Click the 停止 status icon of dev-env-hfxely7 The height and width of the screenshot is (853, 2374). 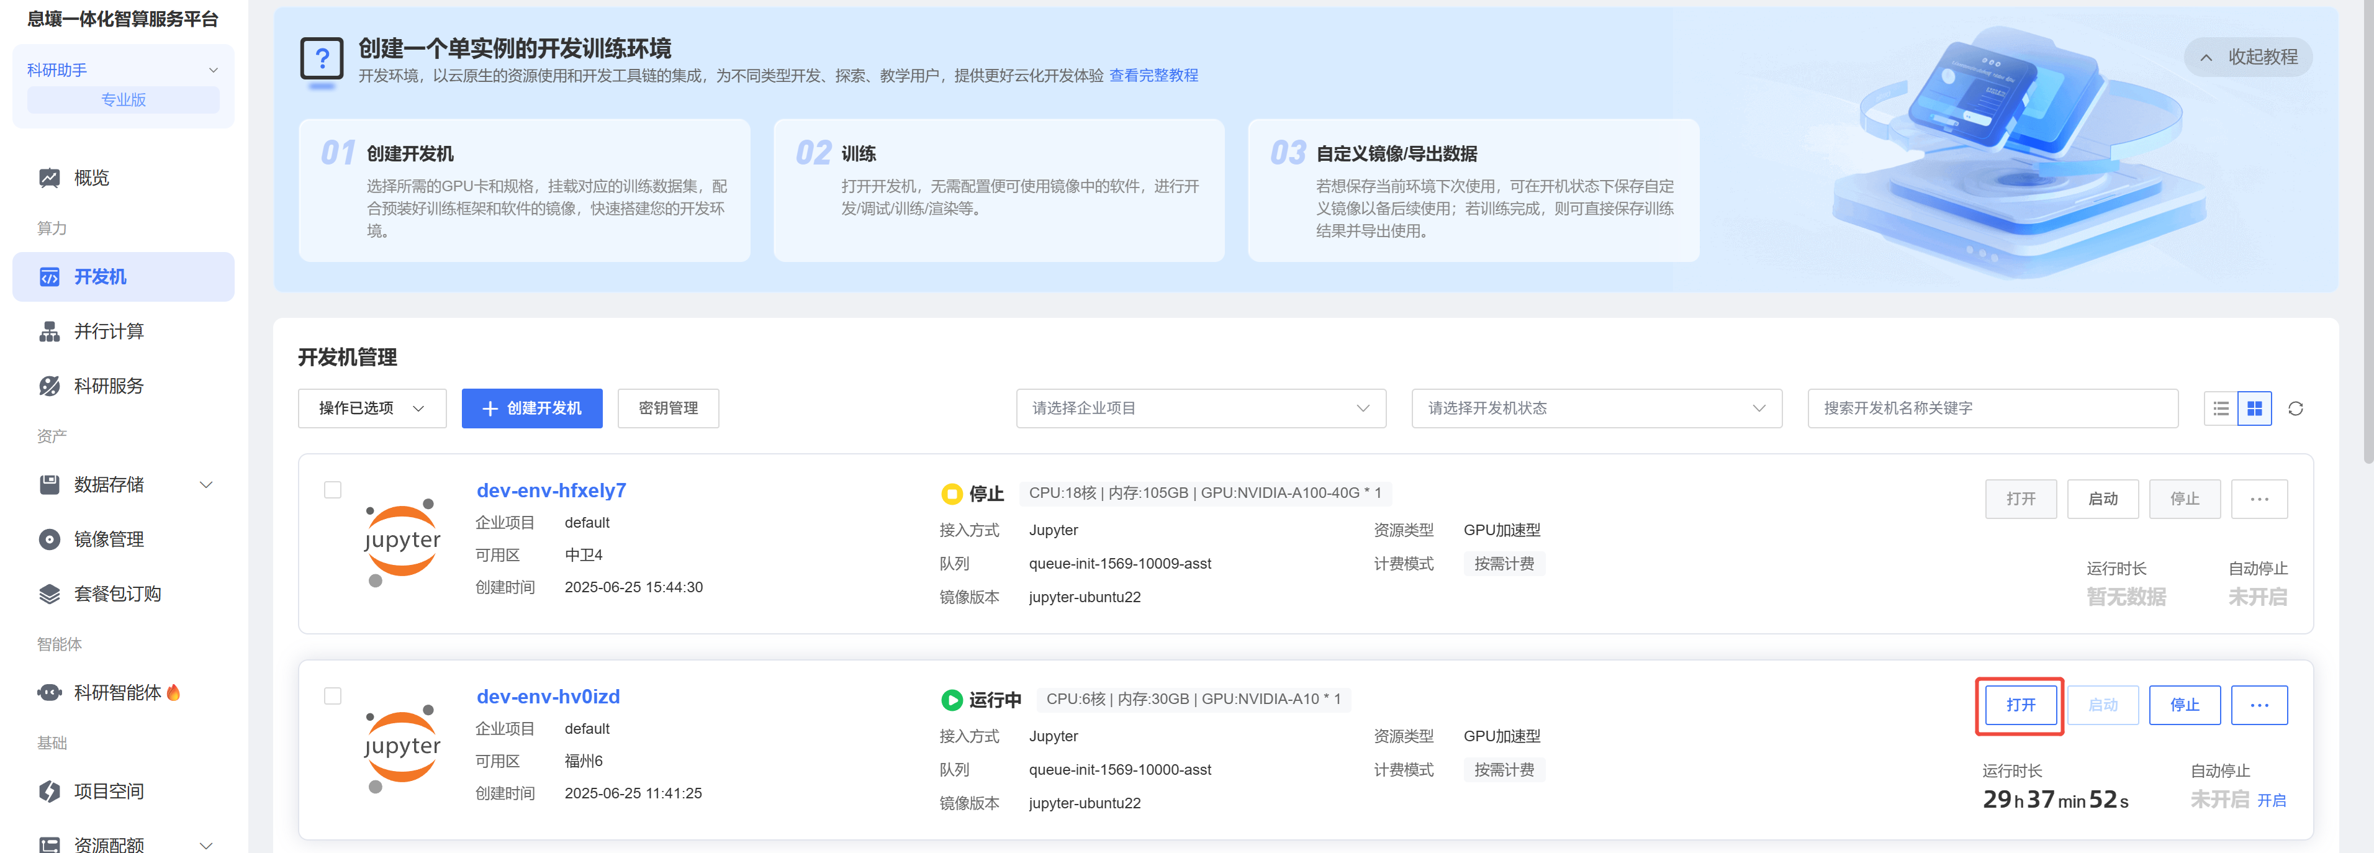pyautogui.click(x=951, y=495)
